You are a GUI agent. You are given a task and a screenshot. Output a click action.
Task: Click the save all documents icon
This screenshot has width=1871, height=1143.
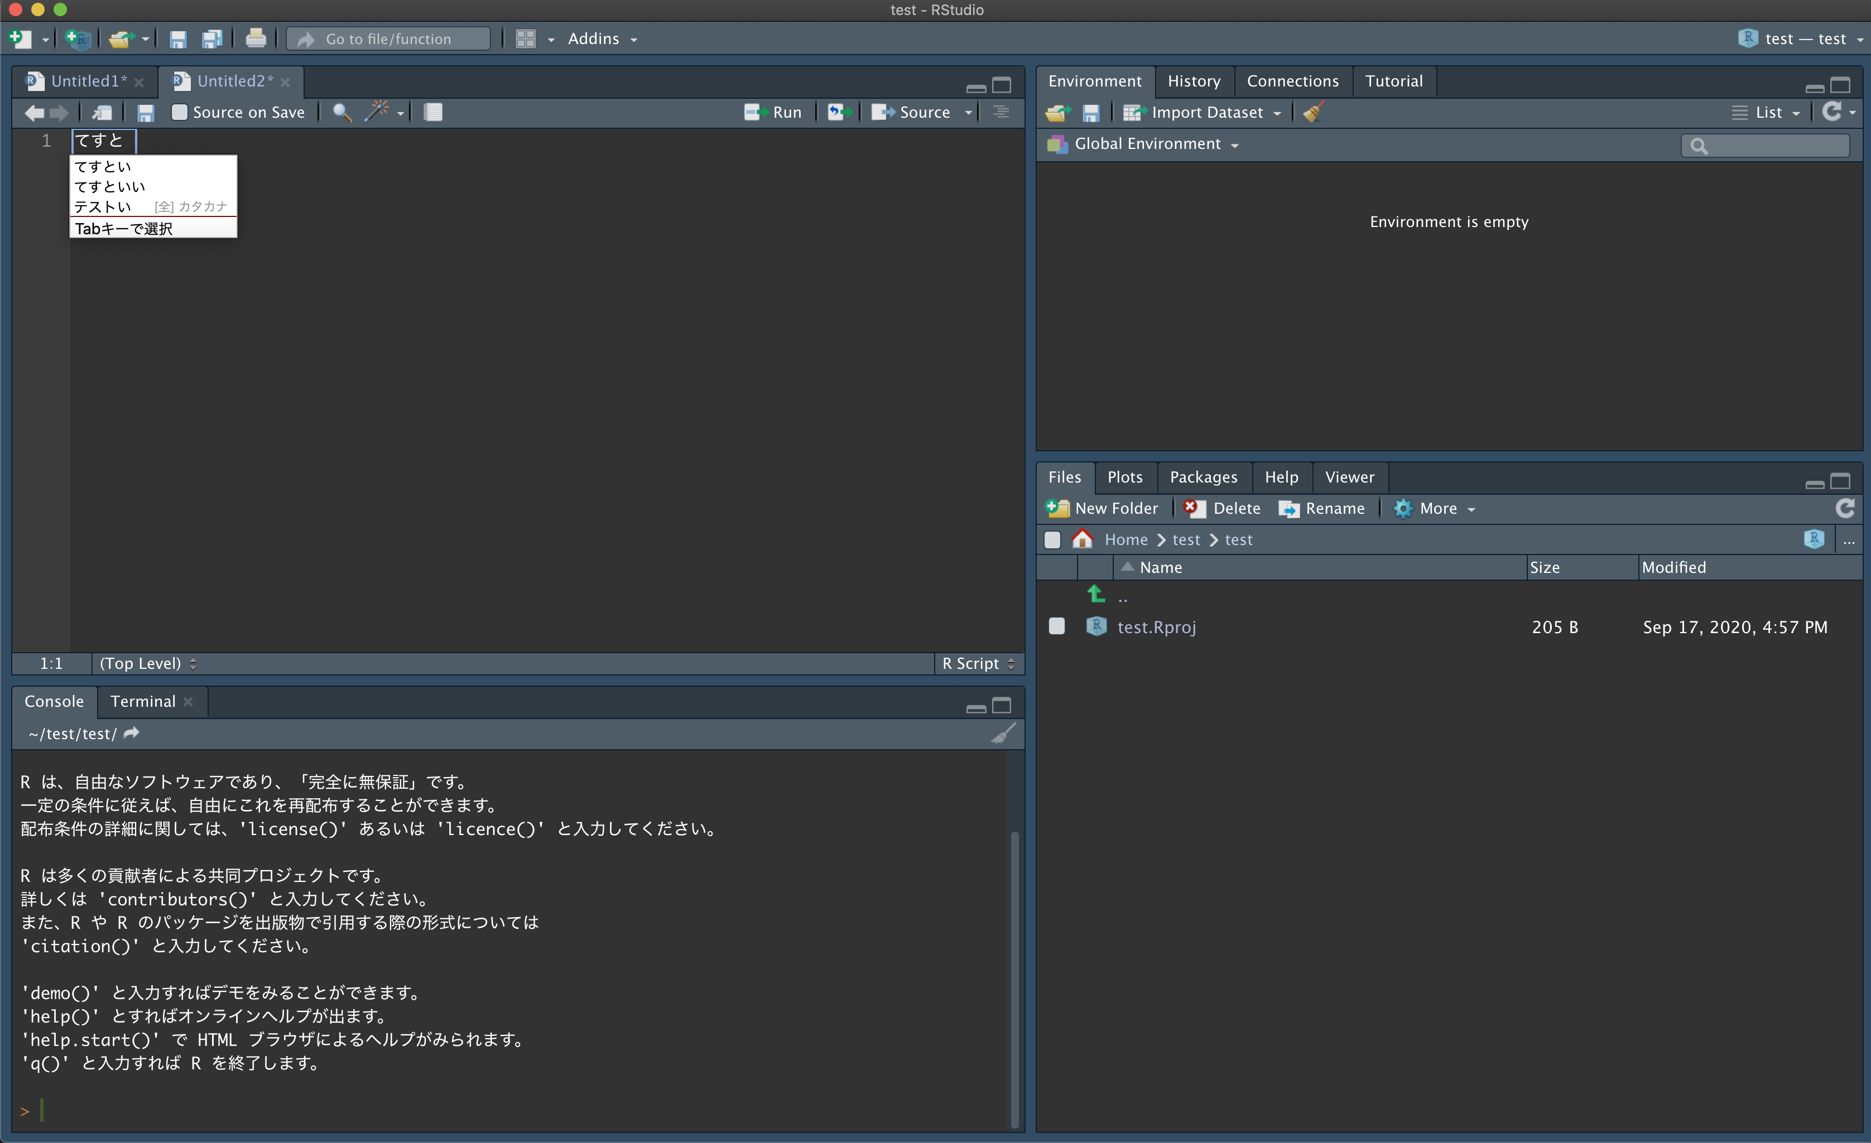pos(211,38)
